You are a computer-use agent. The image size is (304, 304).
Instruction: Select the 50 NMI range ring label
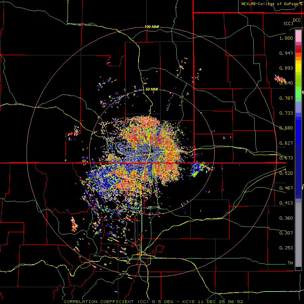(x=152, y=90)
